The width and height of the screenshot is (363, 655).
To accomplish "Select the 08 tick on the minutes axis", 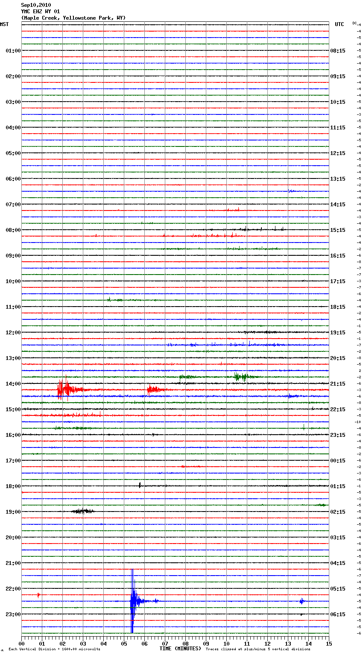I will (185, 643).
